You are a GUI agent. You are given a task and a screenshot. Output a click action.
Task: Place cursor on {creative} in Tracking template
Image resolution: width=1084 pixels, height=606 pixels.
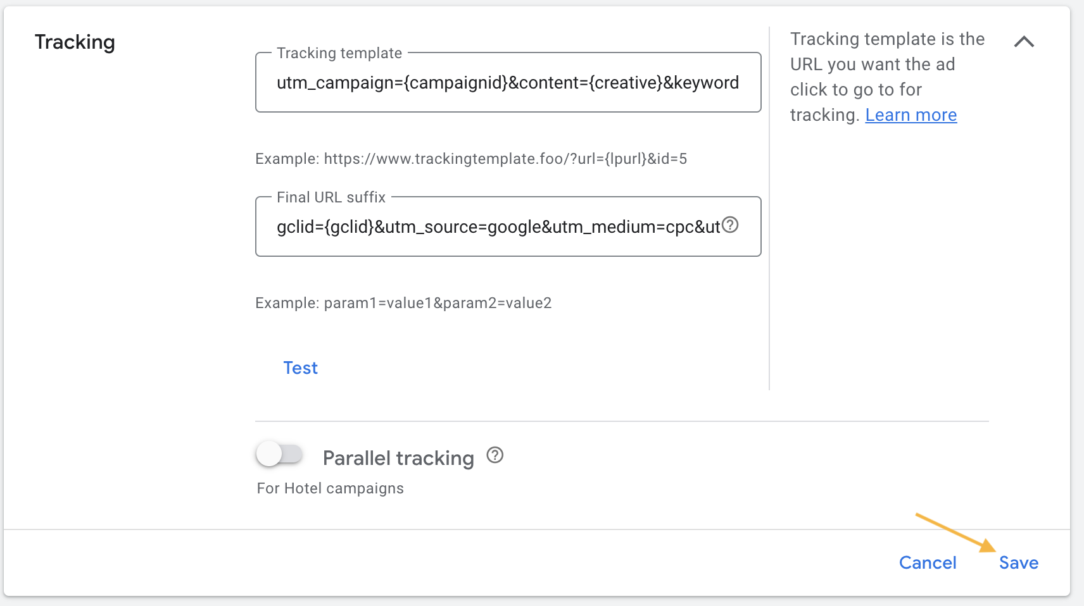[625, 83]
